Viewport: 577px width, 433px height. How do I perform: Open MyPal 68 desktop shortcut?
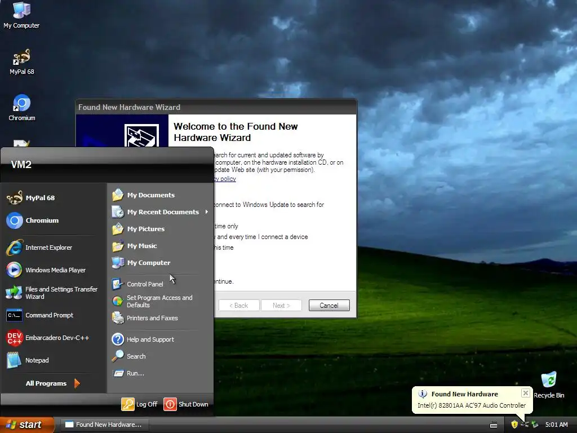(x=22, y=62)
